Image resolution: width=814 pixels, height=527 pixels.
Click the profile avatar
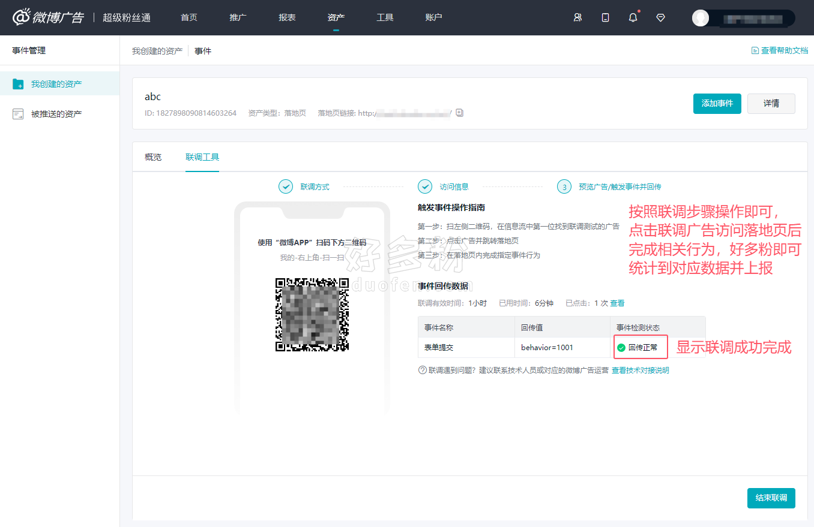tap(700, 18)
